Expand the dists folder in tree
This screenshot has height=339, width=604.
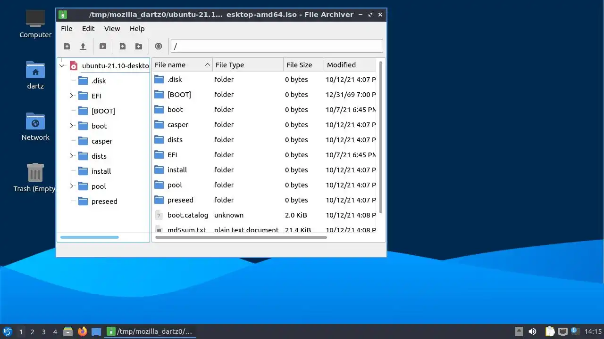click(x=72, y=156)
